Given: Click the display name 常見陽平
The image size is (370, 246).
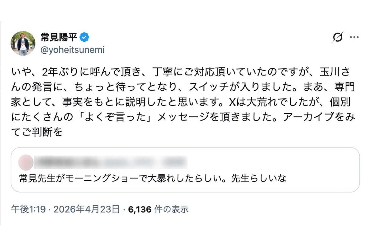Looking at the screenshot, I should [x=59, y=37].
